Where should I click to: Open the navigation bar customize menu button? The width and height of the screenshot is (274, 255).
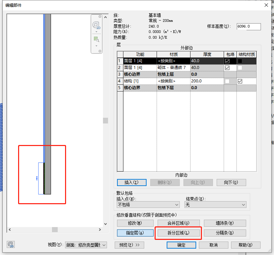click(100, 51)
